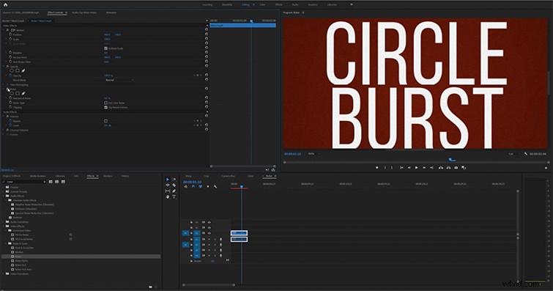
Task: Click the video clip on timeline track V1
Action: (x=239, y=233)
